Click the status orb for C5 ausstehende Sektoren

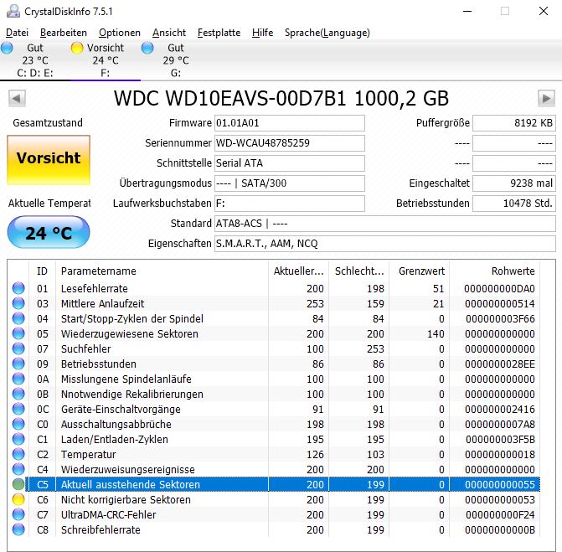coord(18,484)
